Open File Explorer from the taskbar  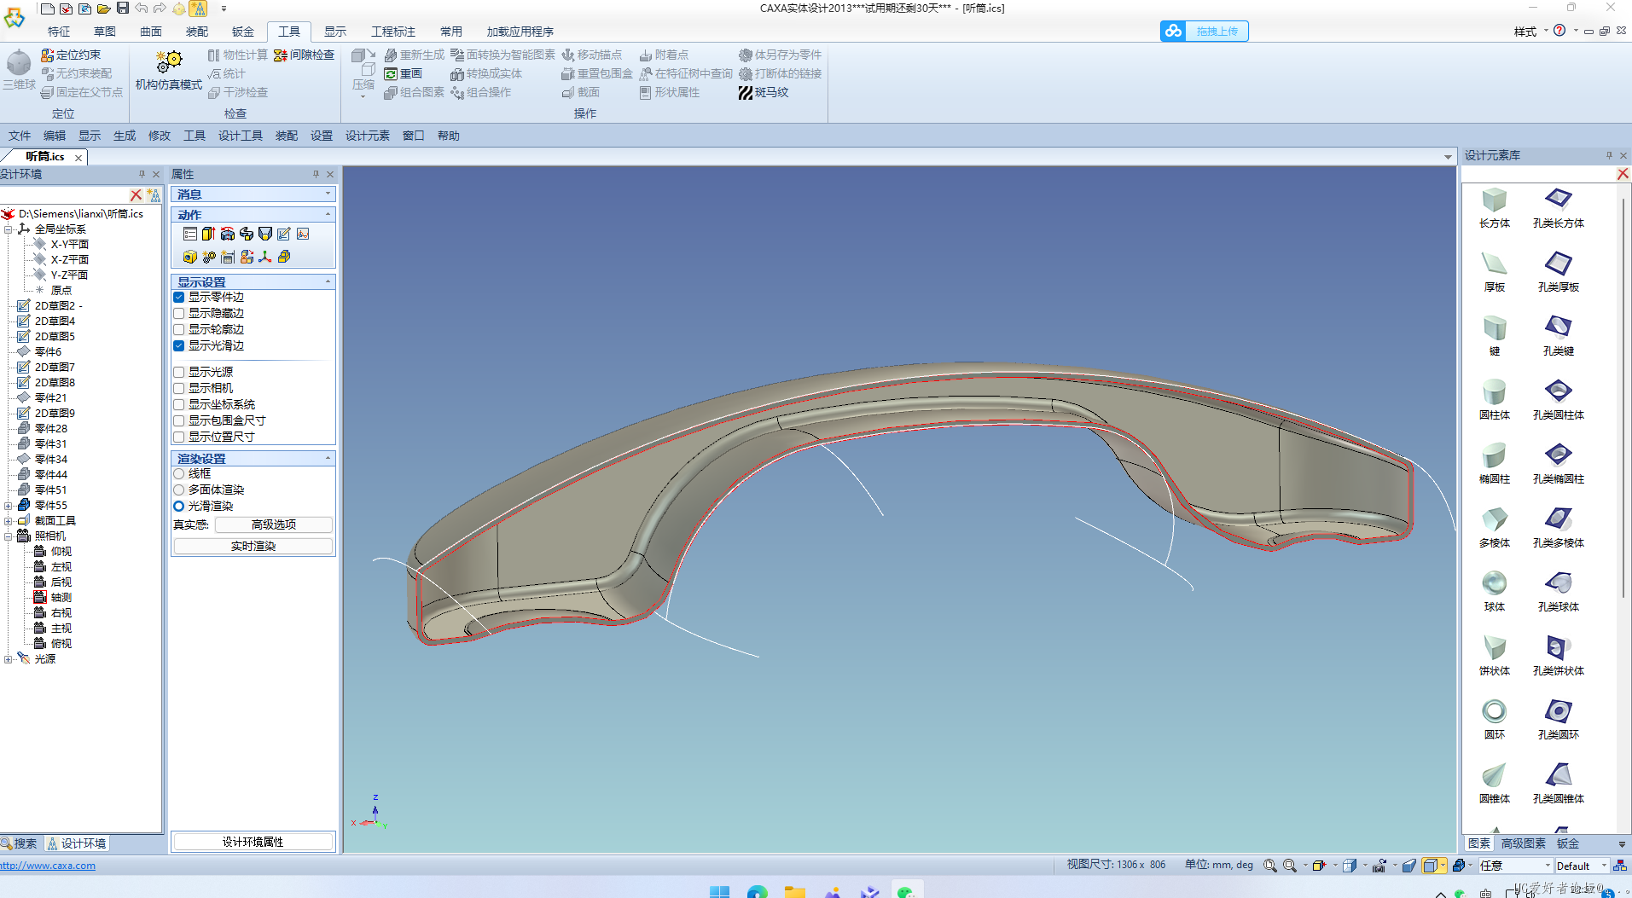click(x=795, y=891)
